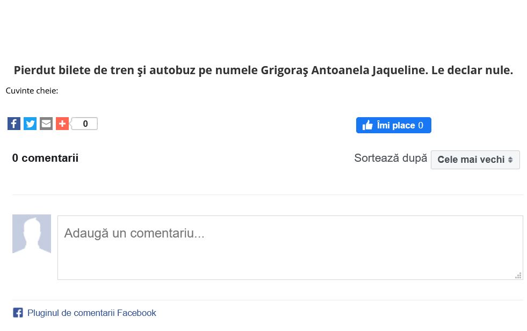This screenshot has width=527, height=331.
Task: Click the sort dropdown up-down arrows
Action: 510,160
